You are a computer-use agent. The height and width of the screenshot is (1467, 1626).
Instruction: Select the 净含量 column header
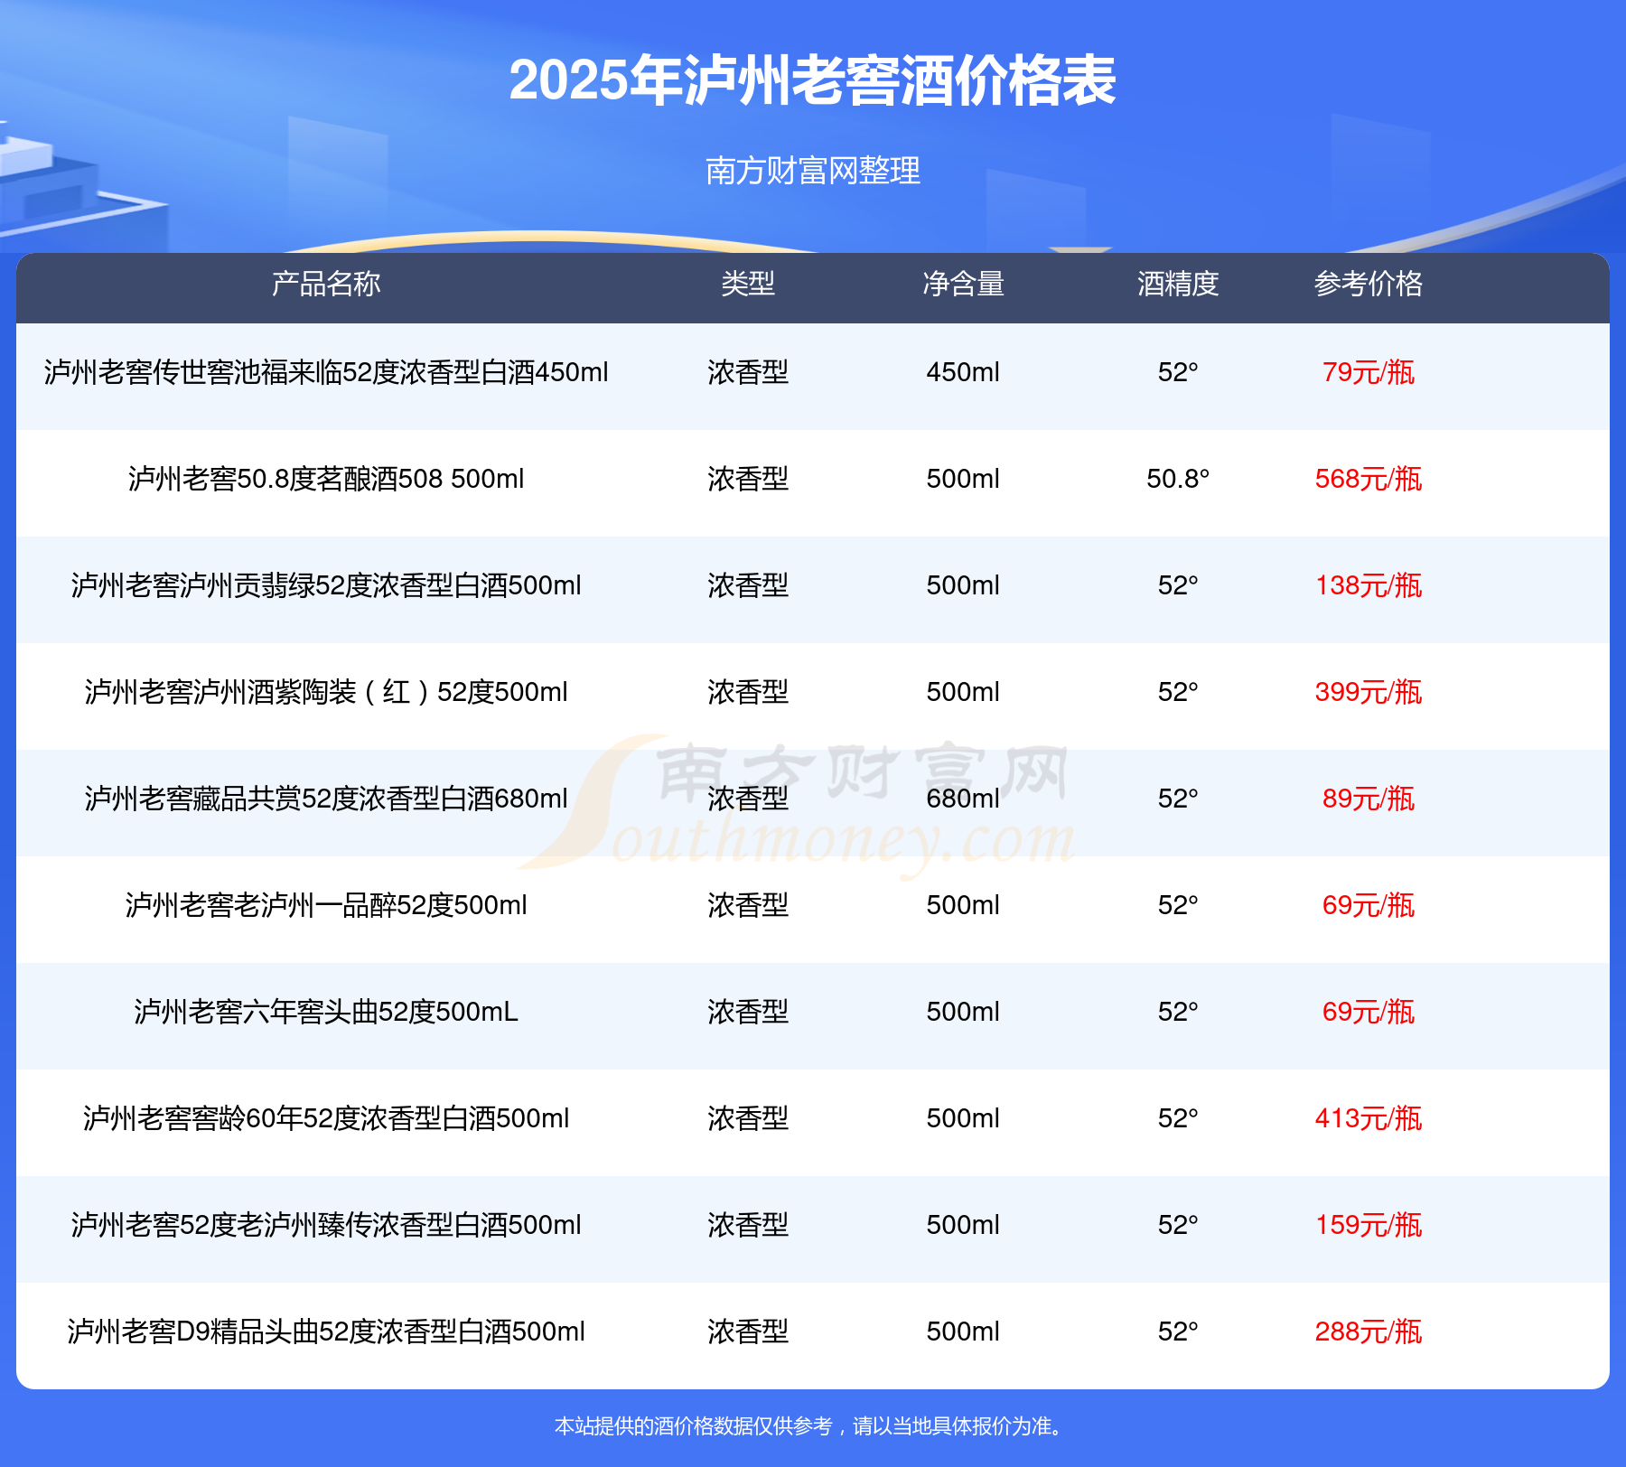point(963,284)
